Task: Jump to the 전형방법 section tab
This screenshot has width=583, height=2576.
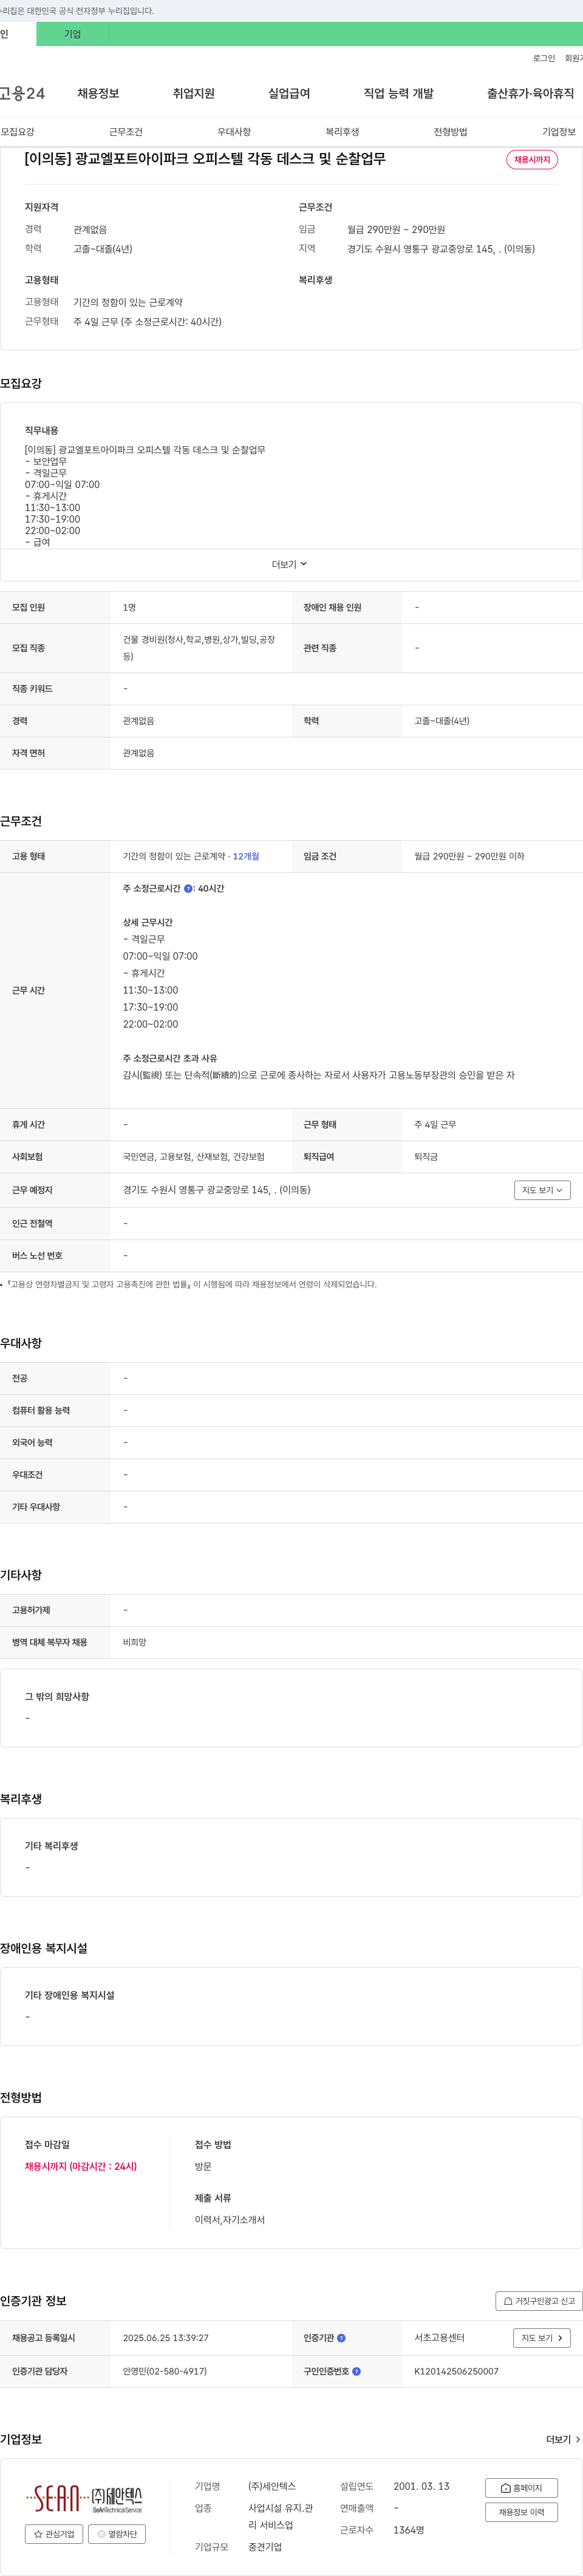Action: (x=450, y=132)
